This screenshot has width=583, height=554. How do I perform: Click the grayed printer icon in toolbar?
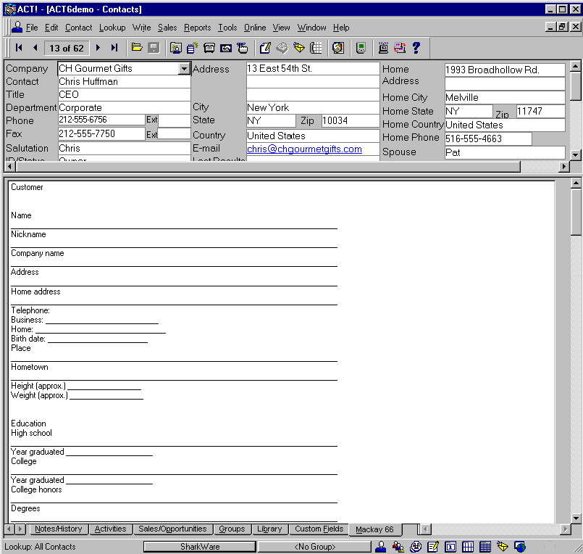click(282, 48)
